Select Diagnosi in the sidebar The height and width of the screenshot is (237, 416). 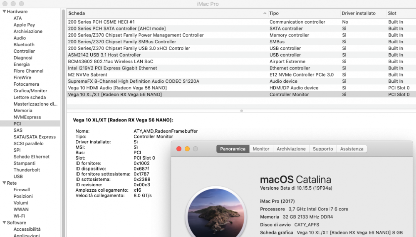(23, 58)
